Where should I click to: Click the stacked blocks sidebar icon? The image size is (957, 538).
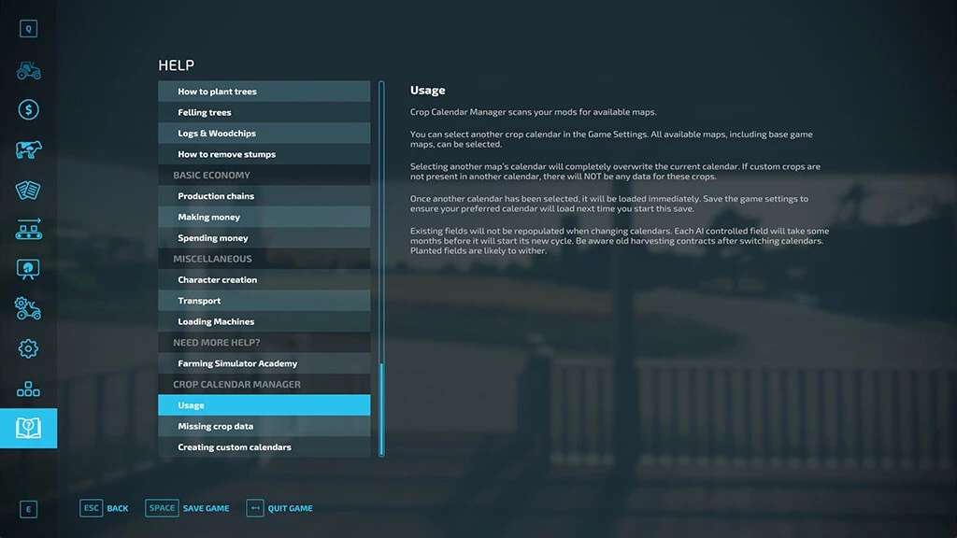click(x=28, y=389)
